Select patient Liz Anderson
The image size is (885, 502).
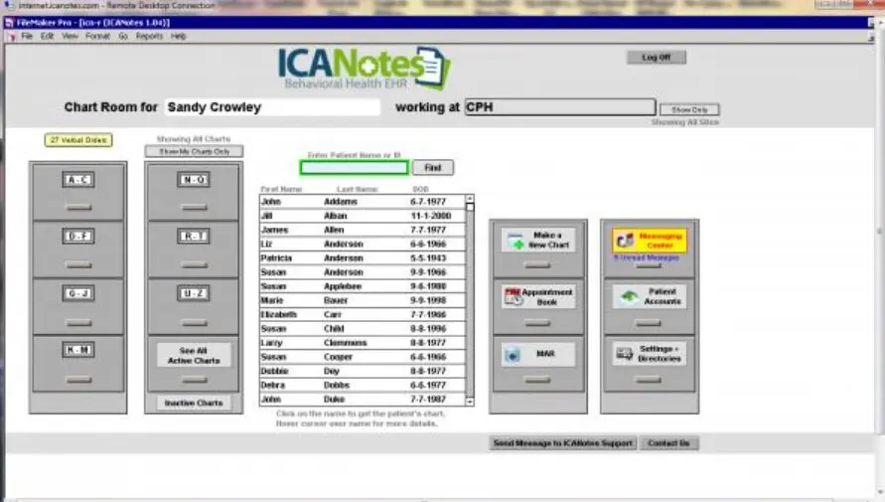[363, 244]
